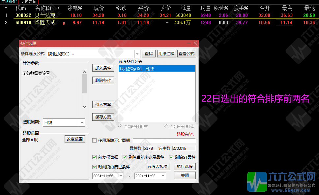This screenshot has width=319, height=195.
Task: Switch to the 封板竞价 tab
Action: 28,2
